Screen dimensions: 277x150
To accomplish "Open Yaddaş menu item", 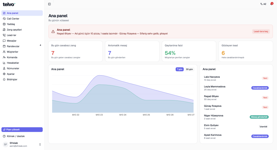I will (22, 24).
